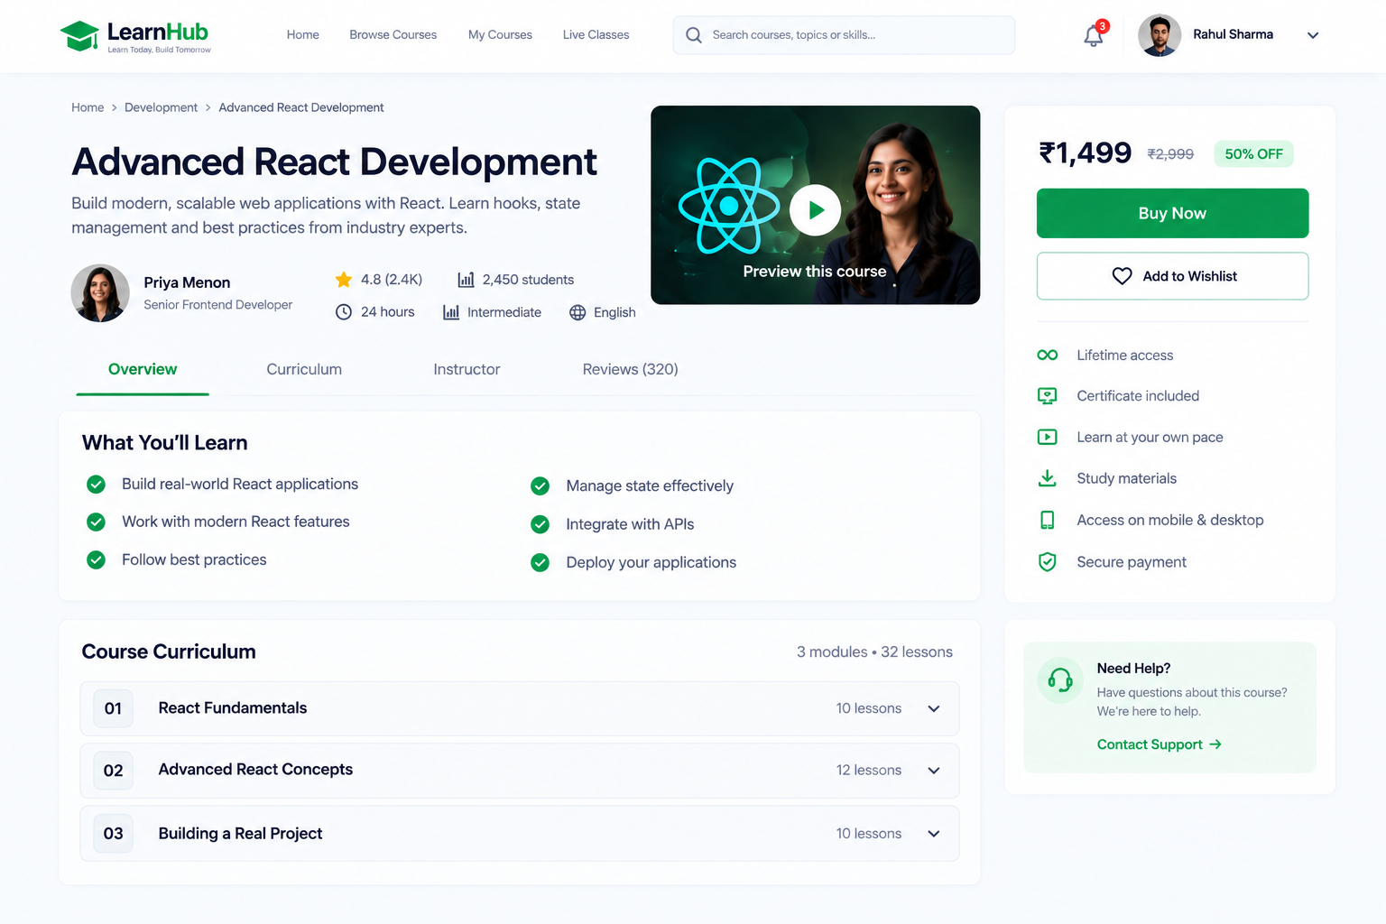Play the course preview video
Screen dimensions: 1386x924
815,209
